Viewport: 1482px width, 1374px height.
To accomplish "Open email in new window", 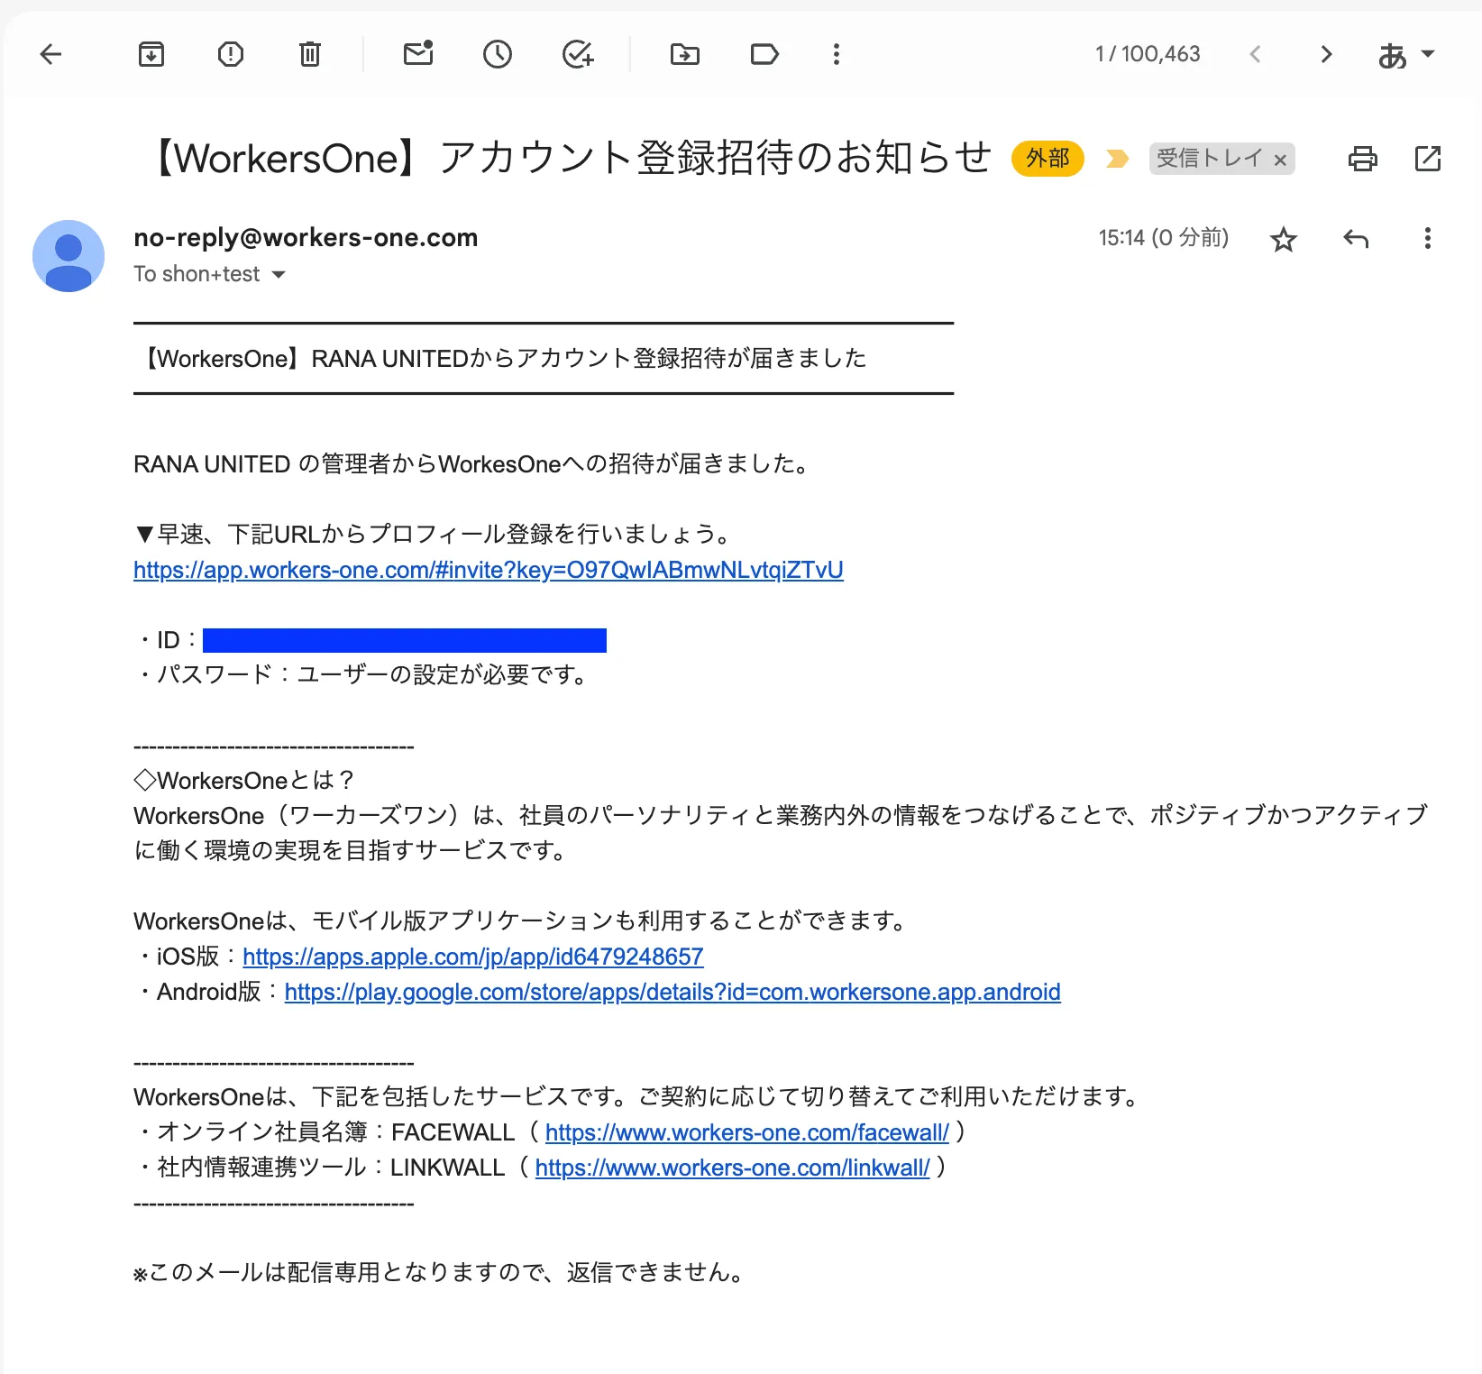I will (1428, 159).
